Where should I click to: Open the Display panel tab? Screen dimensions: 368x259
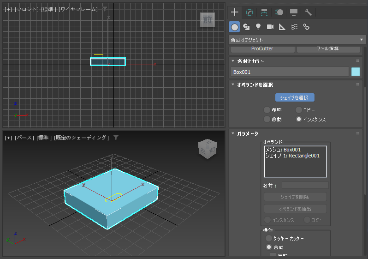[294, 12]
